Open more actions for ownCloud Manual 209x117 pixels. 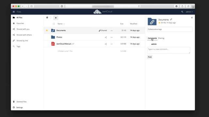click(112, 44)
